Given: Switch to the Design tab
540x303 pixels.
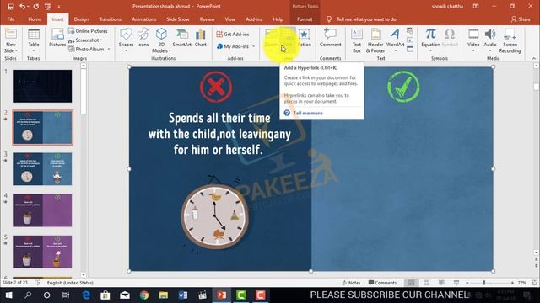Looking at the screenshot, I should 81,19.
